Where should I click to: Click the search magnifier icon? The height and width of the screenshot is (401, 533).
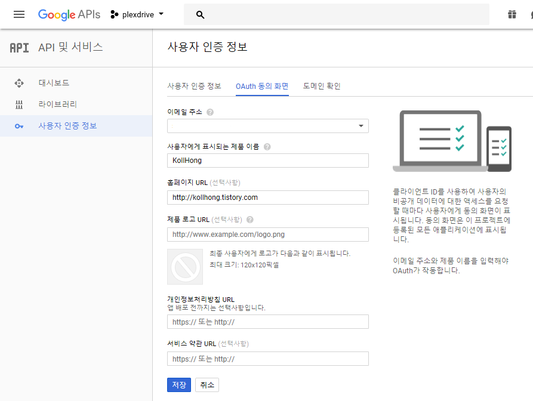(x=201, y=15)
